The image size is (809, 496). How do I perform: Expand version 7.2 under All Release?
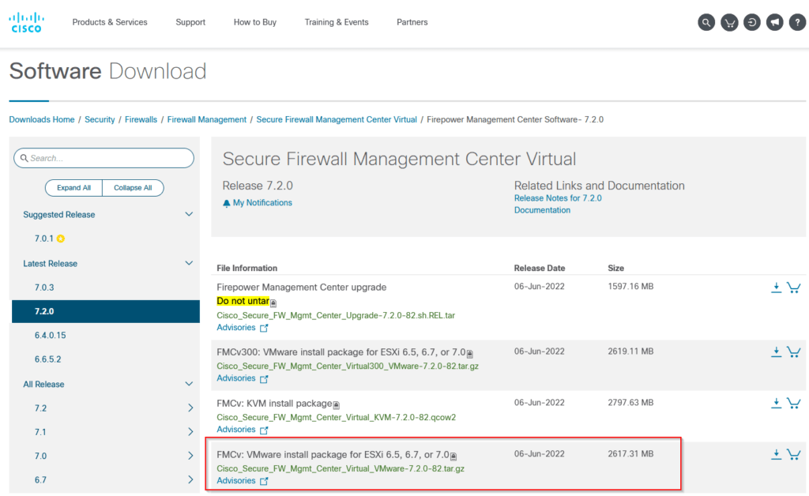[x=189, y=408]
